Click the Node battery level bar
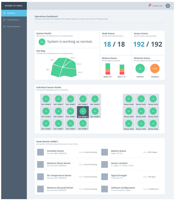The width and height of the screenshot is (176, 201). coord(108,69)
